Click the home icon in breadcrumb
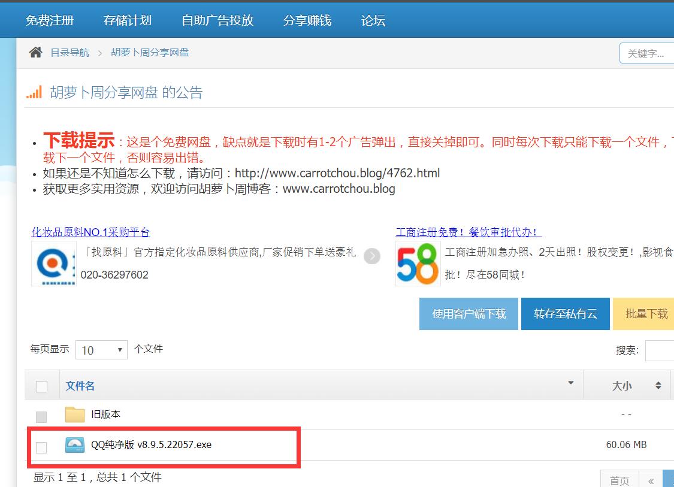 pos(36,53)
